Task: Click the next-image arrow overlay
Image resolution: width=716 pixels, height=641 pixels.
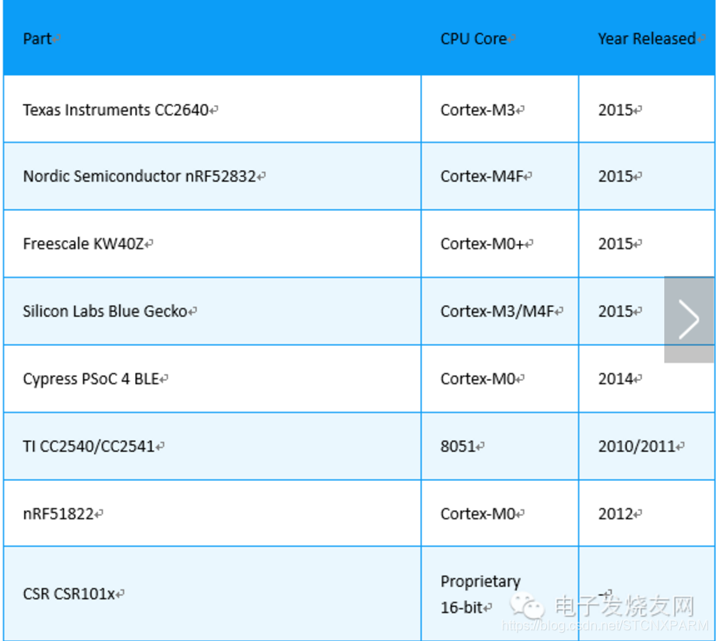Action: tap(689, 319)
